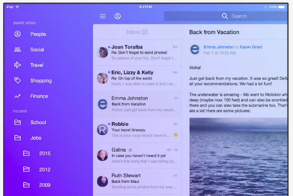
Task: Go to the 2009 folder label
Action: point(44,185)
